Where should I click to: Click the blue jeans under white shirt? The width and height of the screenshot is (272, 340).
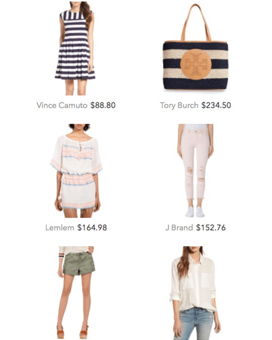195,324
